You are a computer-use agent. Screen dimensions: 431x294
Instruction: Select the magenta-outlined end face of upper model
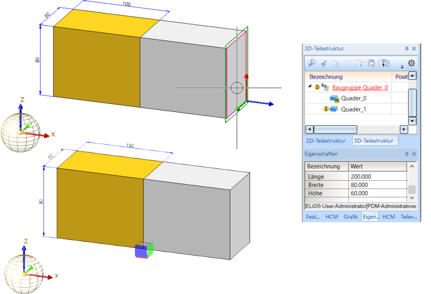point(236,75)
